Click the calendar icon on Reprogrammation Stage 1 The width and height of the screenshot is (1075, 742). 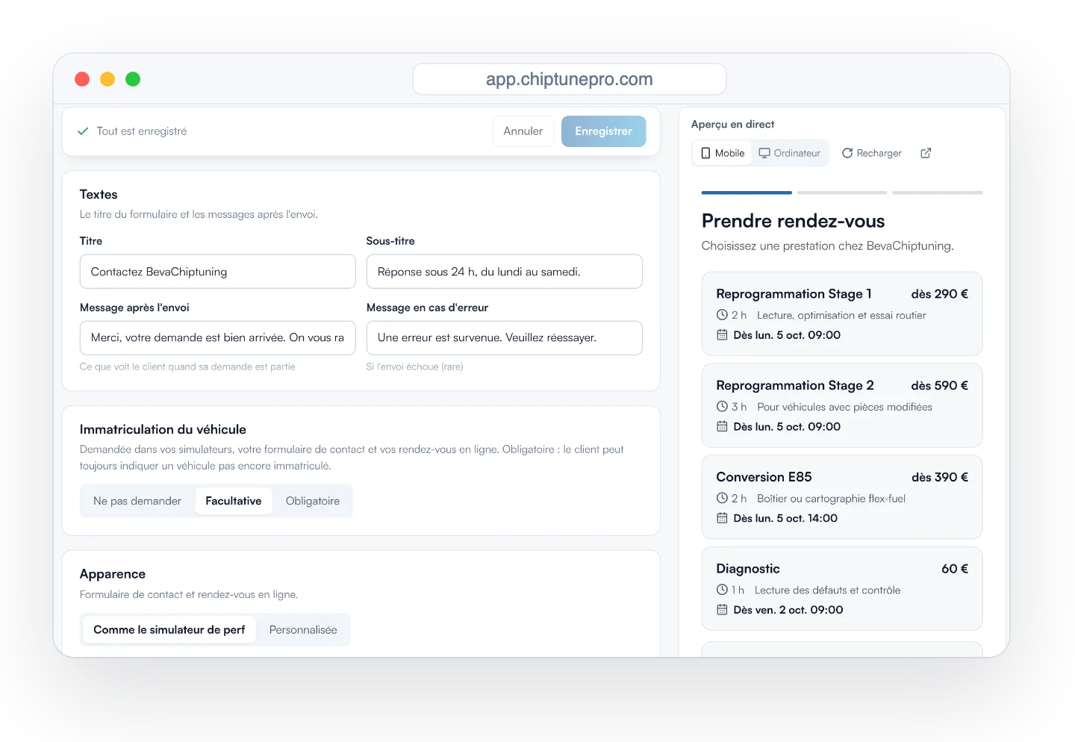coord(722,335)
